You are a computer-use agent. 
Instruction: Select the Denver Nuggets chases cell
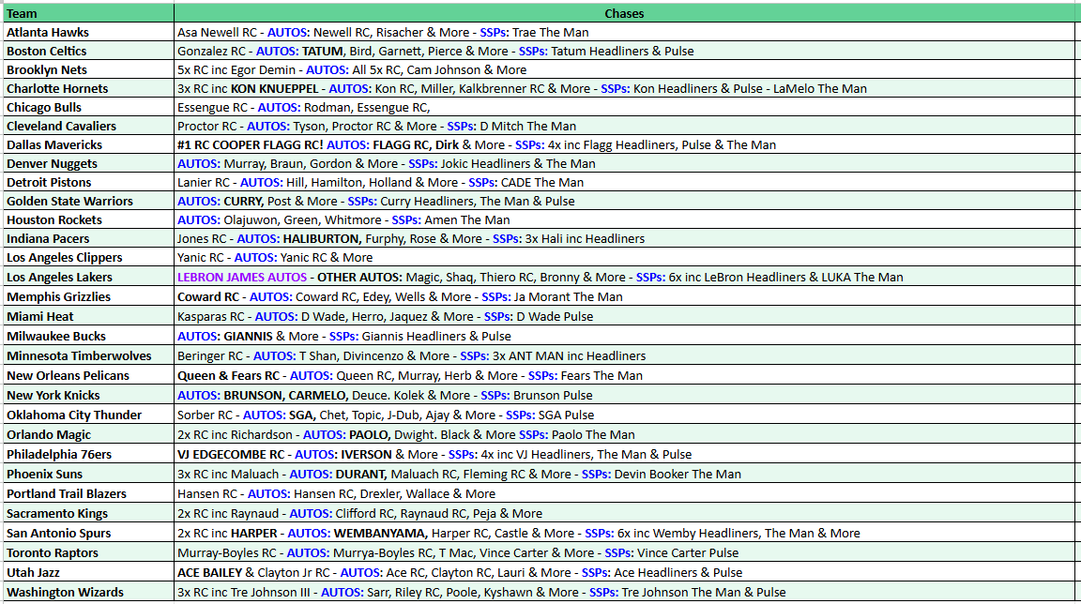point(375,163)
